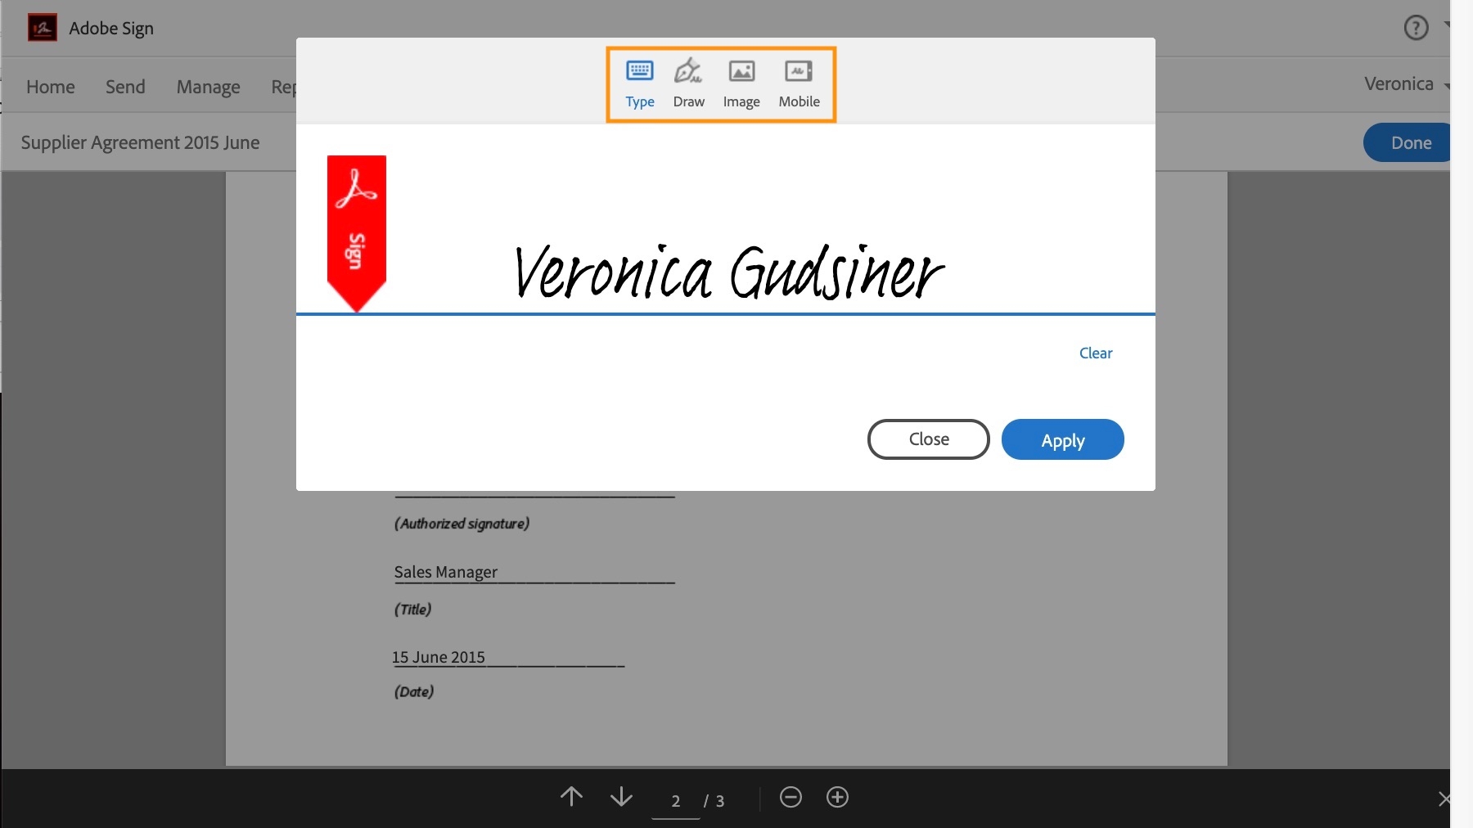The height and width of the screenshot is (828, 1473).
Task: Open the Help question mark icon
Action: click(1417, 27)
